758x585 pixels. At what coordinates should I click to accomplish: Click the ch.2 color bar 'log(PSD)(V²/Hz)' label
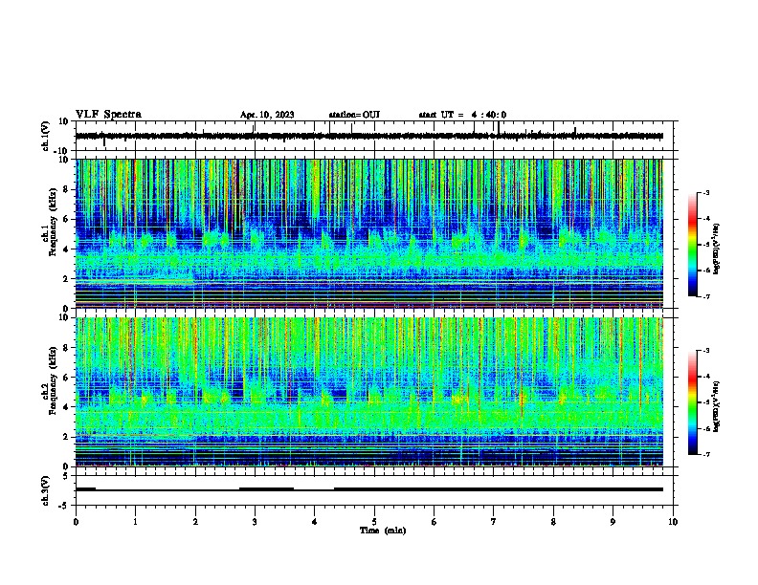pyautogui.click(x=717, y=406)
